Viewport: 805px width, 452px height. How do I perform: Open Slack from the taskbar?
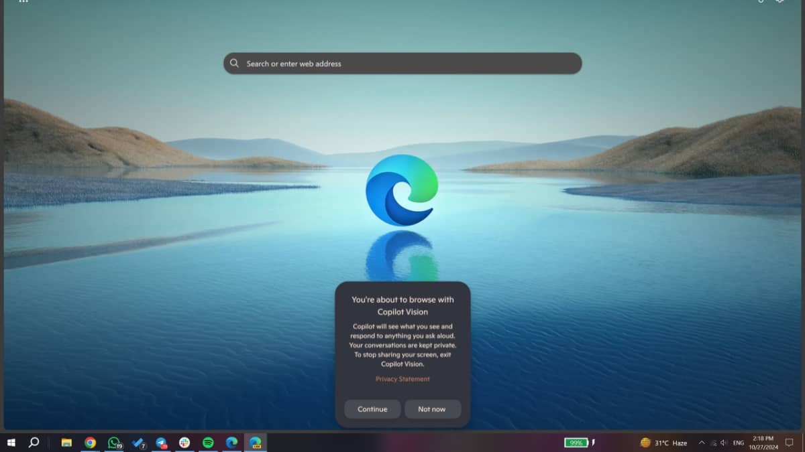184,443
